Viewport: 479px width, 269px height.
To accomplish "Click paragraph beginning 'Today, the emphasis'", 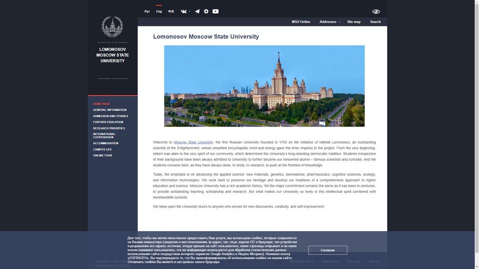I will click(264, 186).
